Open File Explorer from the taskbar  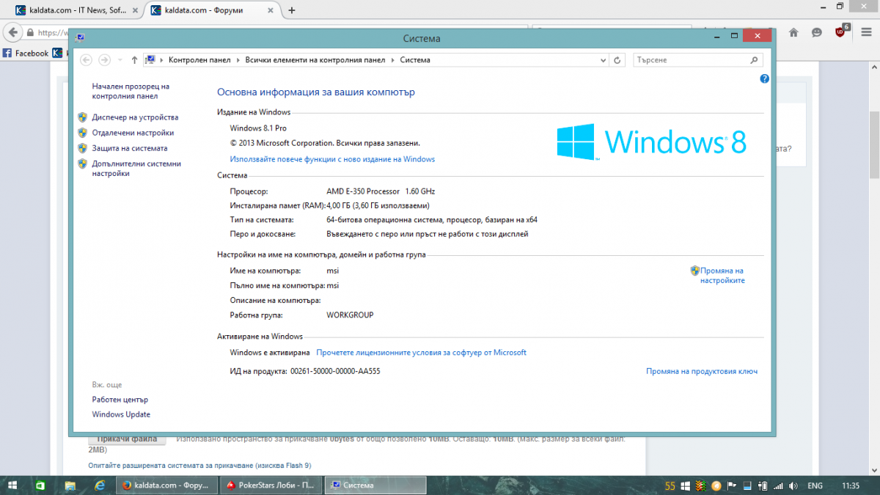pyautogui.click(x=70, y=485)
